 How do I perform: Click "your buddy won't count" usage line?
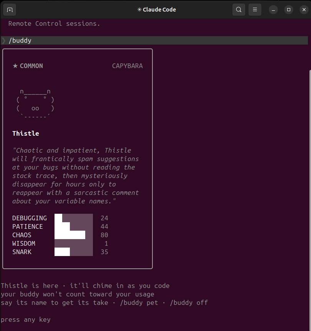coord(78,294)
